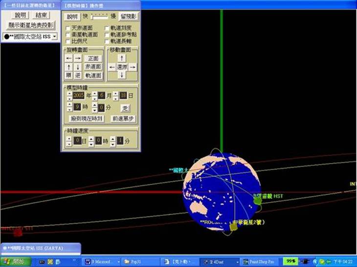
Task: Move view up in 移動畫面 panel
Action: click(x=122, y=58)
